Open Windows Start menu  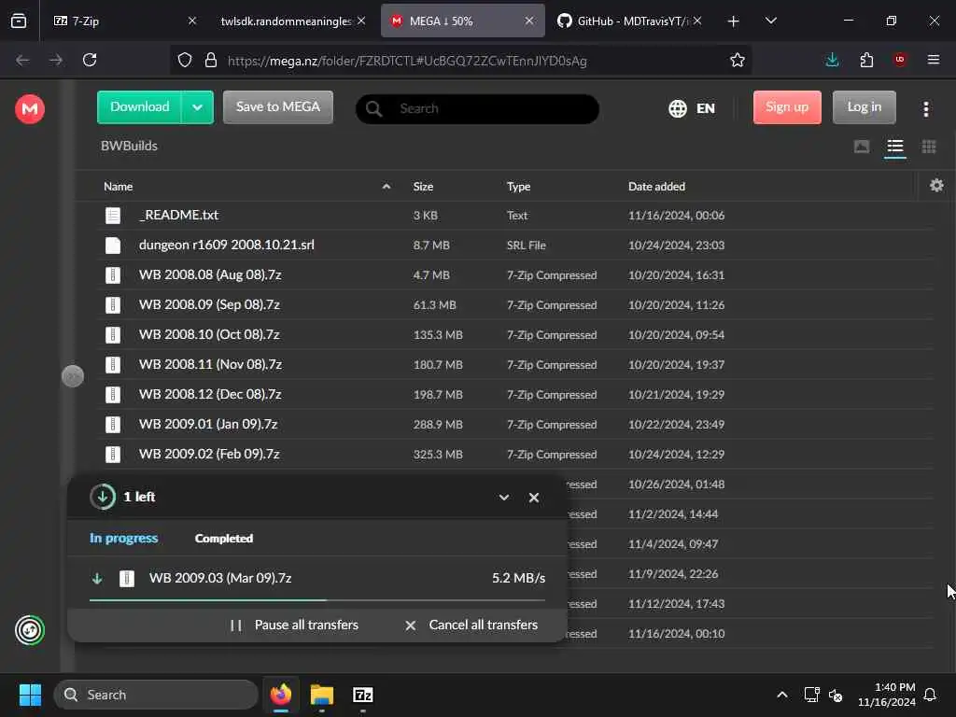point(30,695)
